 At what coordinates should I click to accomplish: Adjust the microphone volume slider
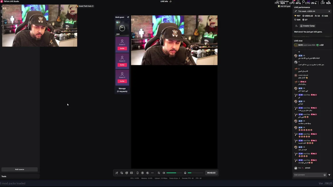pos(195,173)
